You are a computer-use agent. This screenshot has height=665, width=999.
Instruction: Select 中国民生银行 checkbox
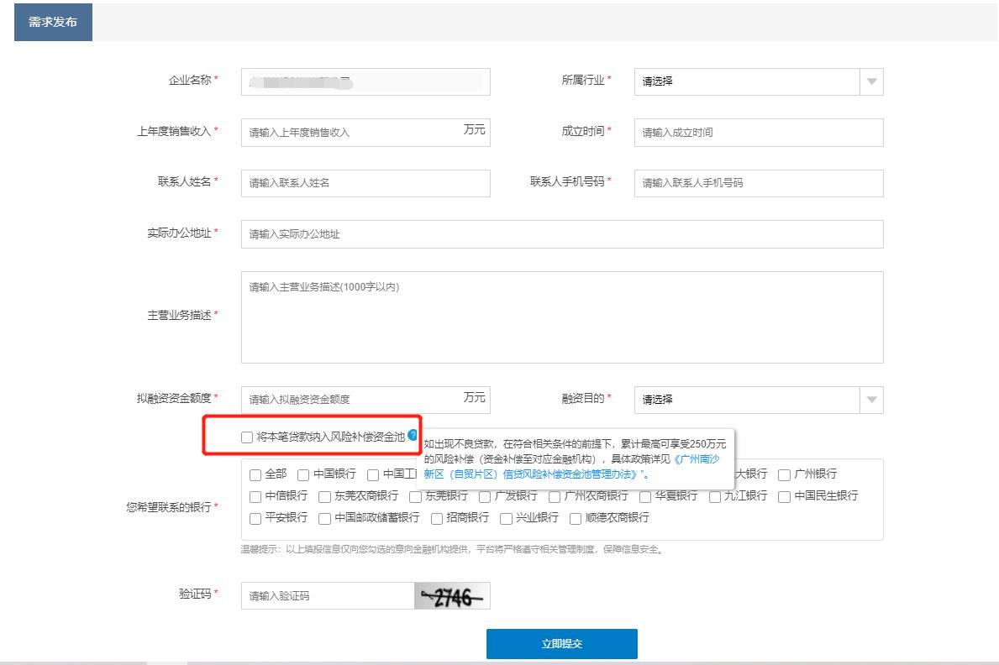784,496
